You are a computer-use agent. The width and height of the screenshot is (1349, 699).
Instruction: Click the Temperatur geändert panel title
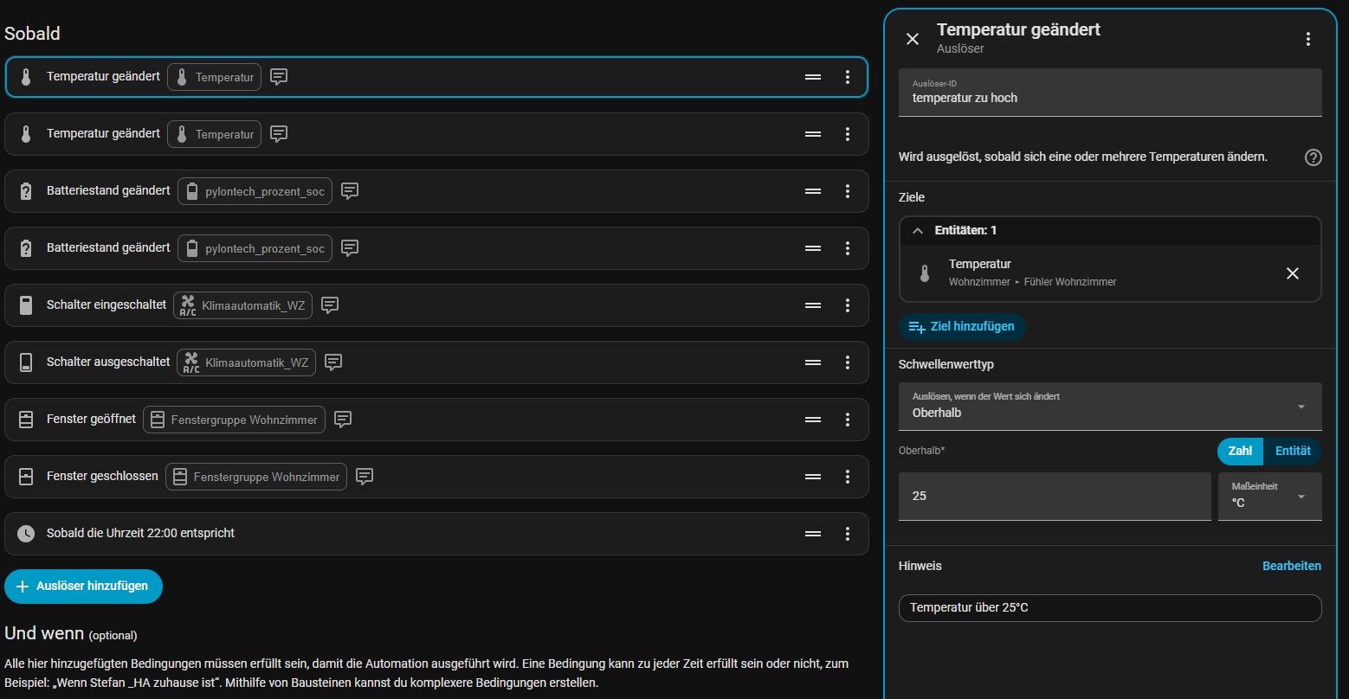click(1018, 29)
